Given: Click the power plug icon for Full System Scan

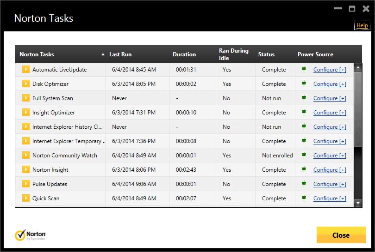Looking at the screenshot, I should [x=304, y=98].
